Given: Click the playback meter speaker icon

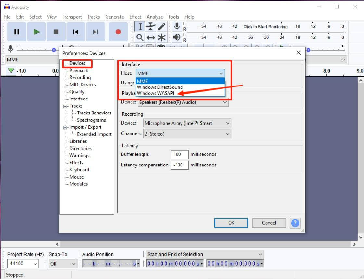Looking at the screenshot, I should point(177,37).
